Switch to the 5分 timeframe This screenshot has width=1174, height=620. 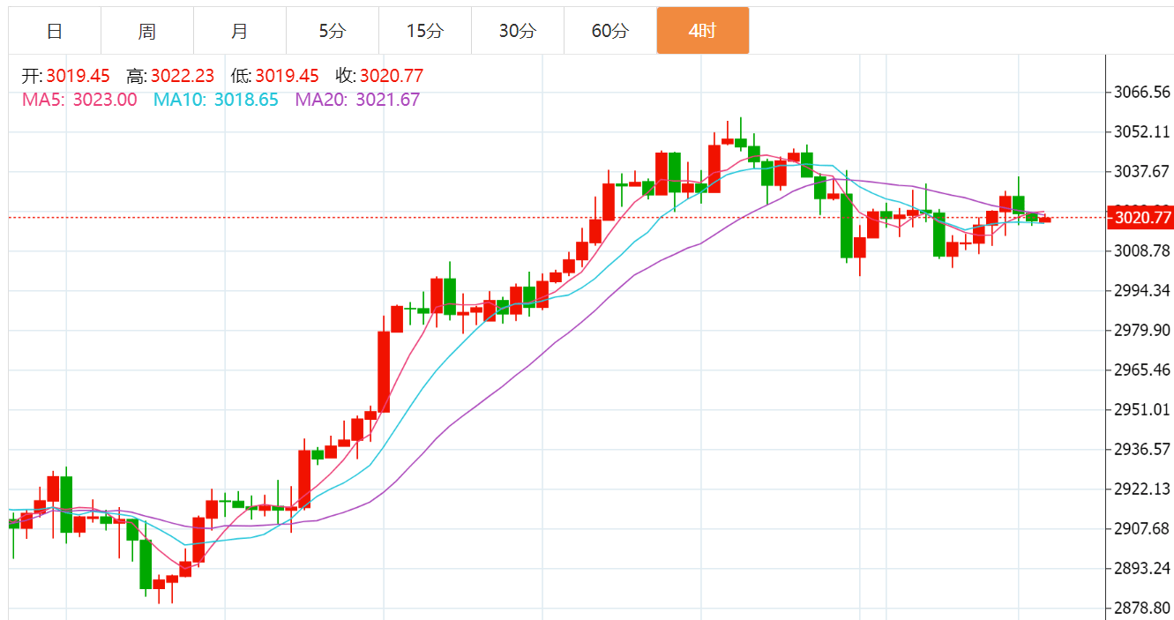333,31
